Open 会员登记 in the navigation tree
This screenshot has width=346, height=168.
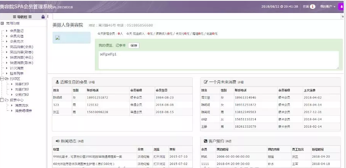[x=17, y=30]
